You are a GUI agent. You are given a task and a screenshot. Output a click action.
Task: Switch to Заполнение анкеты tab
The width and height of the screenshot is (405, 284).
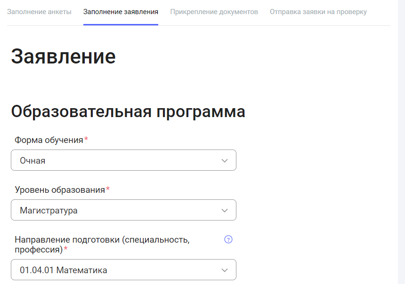click(39, 12)
